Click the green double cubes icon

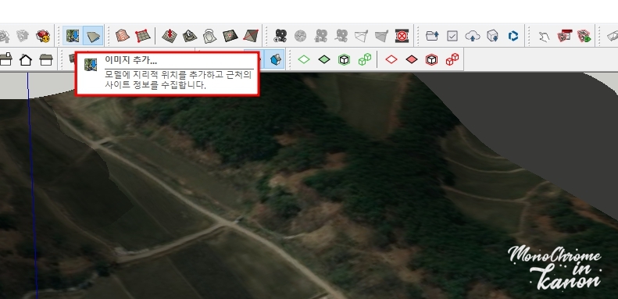point(365,59)
